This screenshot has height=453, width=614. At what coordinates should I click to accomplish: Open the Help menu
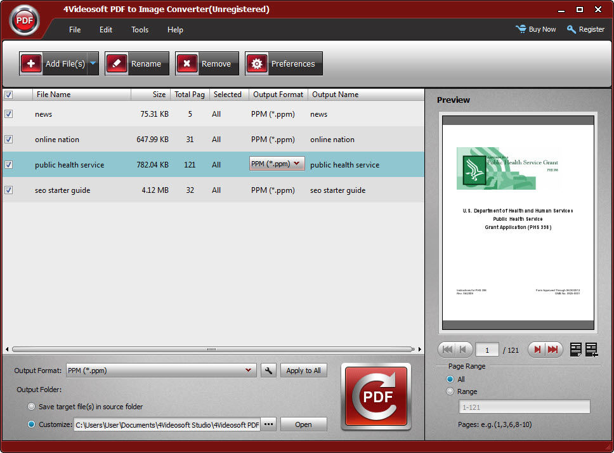[175, 30]
